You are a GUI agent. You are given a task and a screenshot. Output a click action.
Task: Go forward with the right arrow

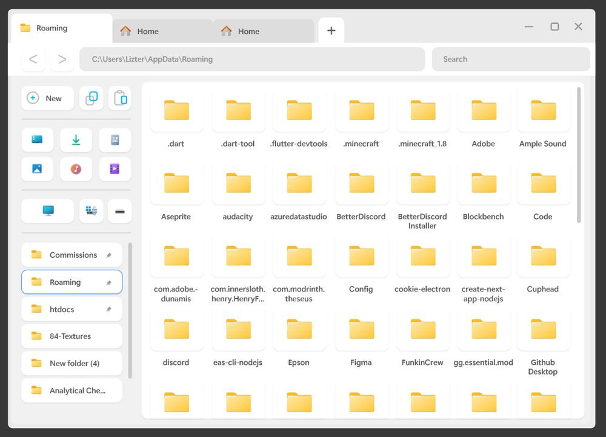62,59
